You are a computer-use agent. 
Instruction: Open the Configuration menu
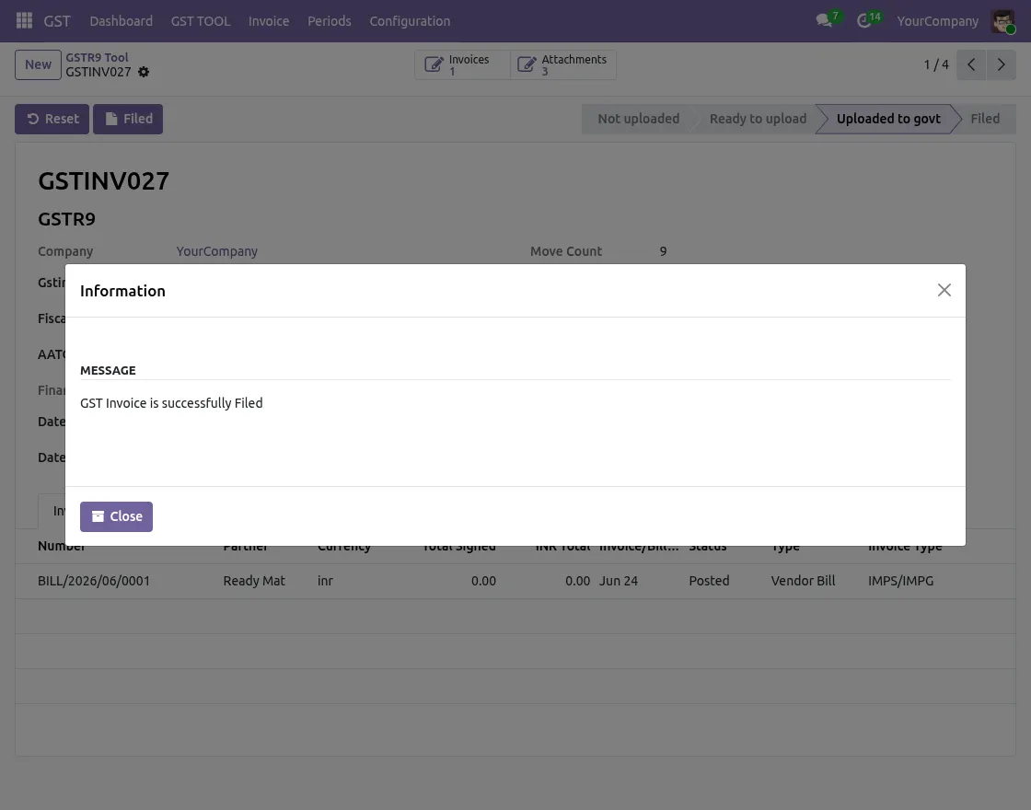410,21
